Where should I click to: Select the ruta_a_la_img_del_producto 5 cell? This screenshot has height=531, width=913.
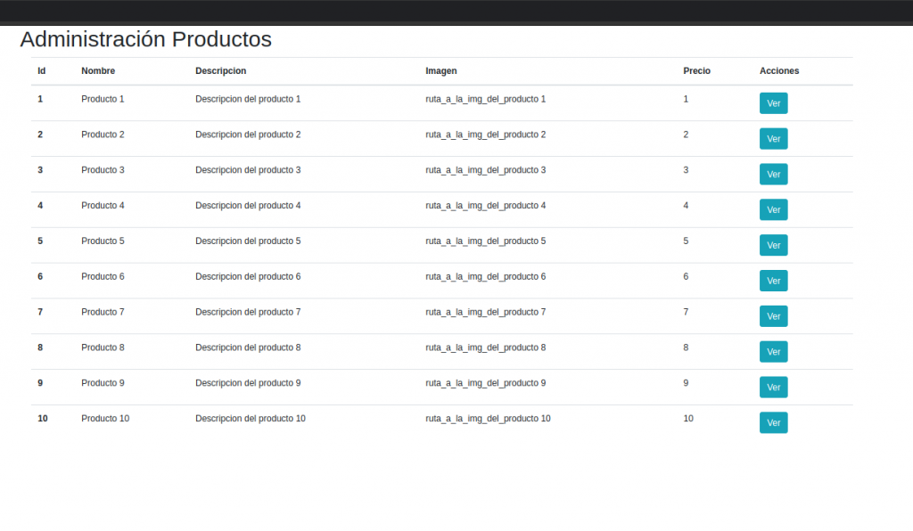coord(485,241)
